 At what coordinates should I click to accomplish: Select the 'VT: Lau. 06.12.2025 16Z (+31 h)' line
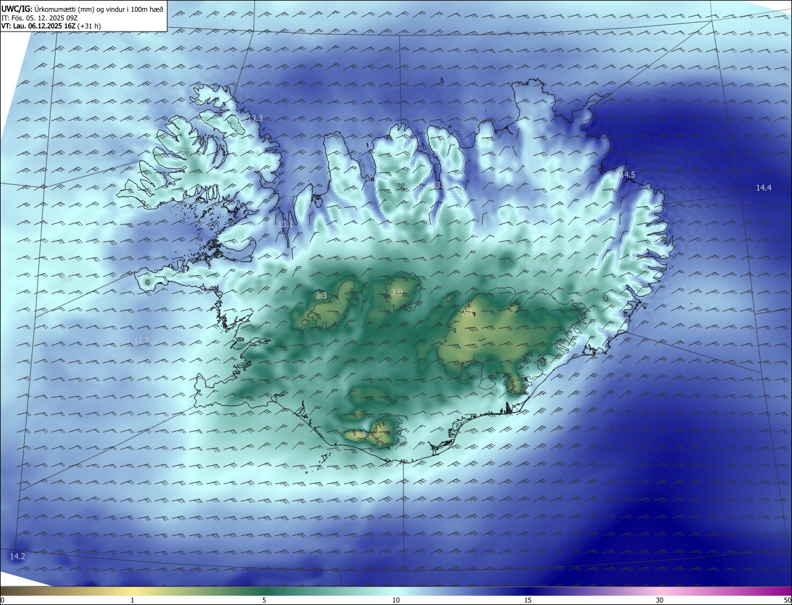point(51,26)
